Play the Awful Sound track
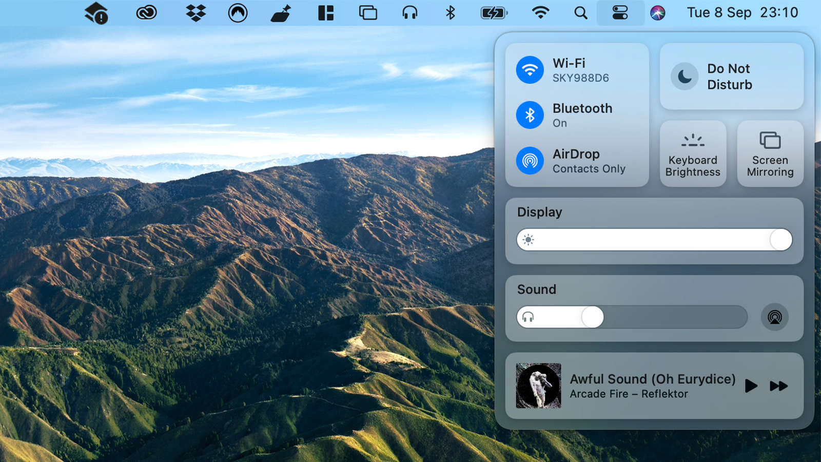 tap(751, 386)
